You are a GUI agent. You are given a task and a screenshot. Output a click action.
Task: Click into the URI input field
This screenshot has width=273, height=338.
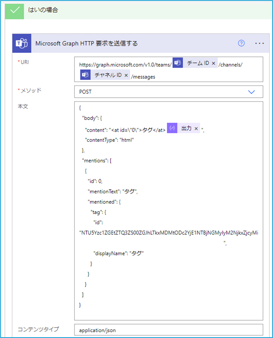pos(168,69)
